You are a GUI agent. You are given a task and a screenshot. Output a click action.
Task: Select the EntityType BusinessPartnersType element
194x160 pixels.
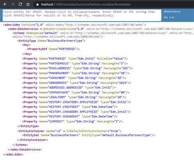pyautogui.click(x=51, y=41)
